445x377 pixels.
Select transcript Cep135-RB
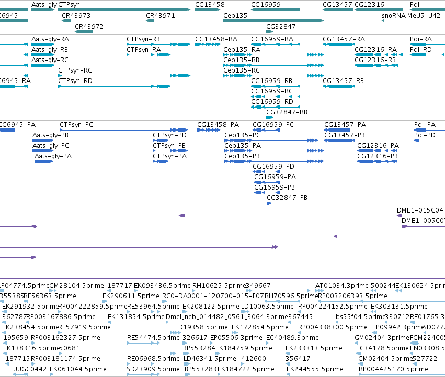click(273, 65)
